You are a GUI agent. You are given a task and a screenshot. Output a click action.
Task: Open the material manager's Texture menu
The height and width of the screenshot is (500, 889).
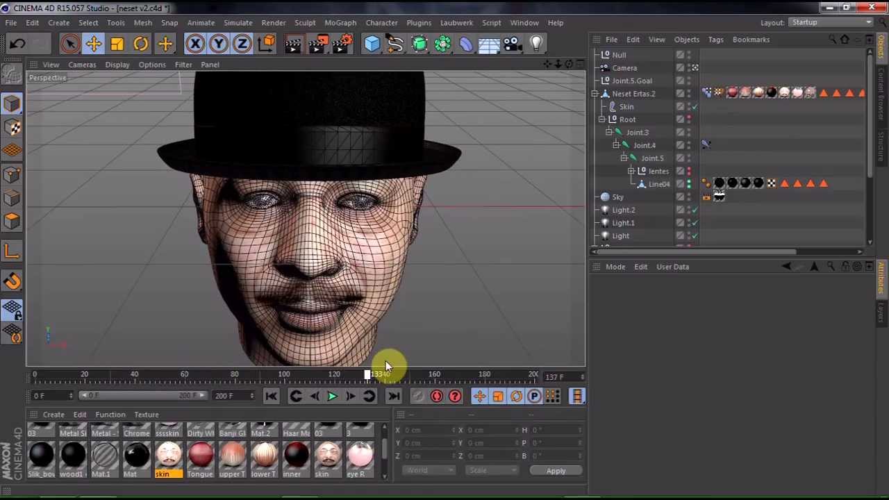tap(147, 415)
